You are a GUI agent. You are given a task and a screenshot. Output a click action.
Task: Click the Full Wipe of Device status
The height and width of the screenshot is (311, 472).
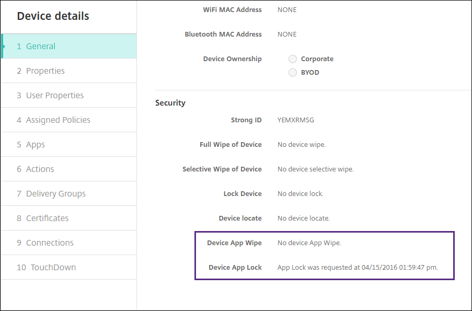click(x=302, y=145)
